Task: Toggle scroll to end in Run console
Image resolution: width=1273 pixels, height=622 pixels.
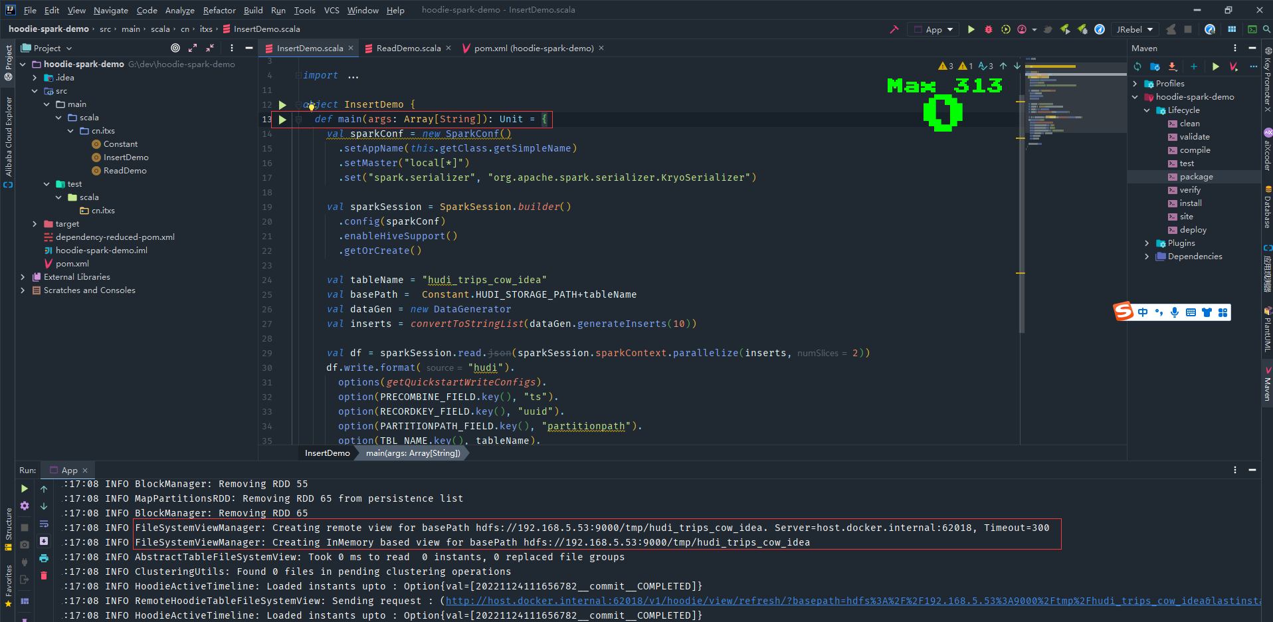Action: [x=44, y=541]
